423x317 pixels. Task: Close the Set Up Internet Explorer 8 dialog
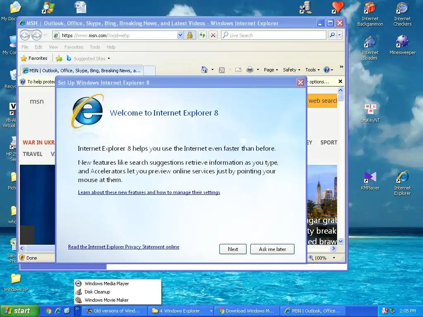pyautogui.click(x=300, y=83)
